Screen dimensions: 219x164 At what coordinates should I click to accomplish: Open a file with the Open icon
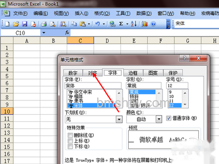tap(16, 24)
